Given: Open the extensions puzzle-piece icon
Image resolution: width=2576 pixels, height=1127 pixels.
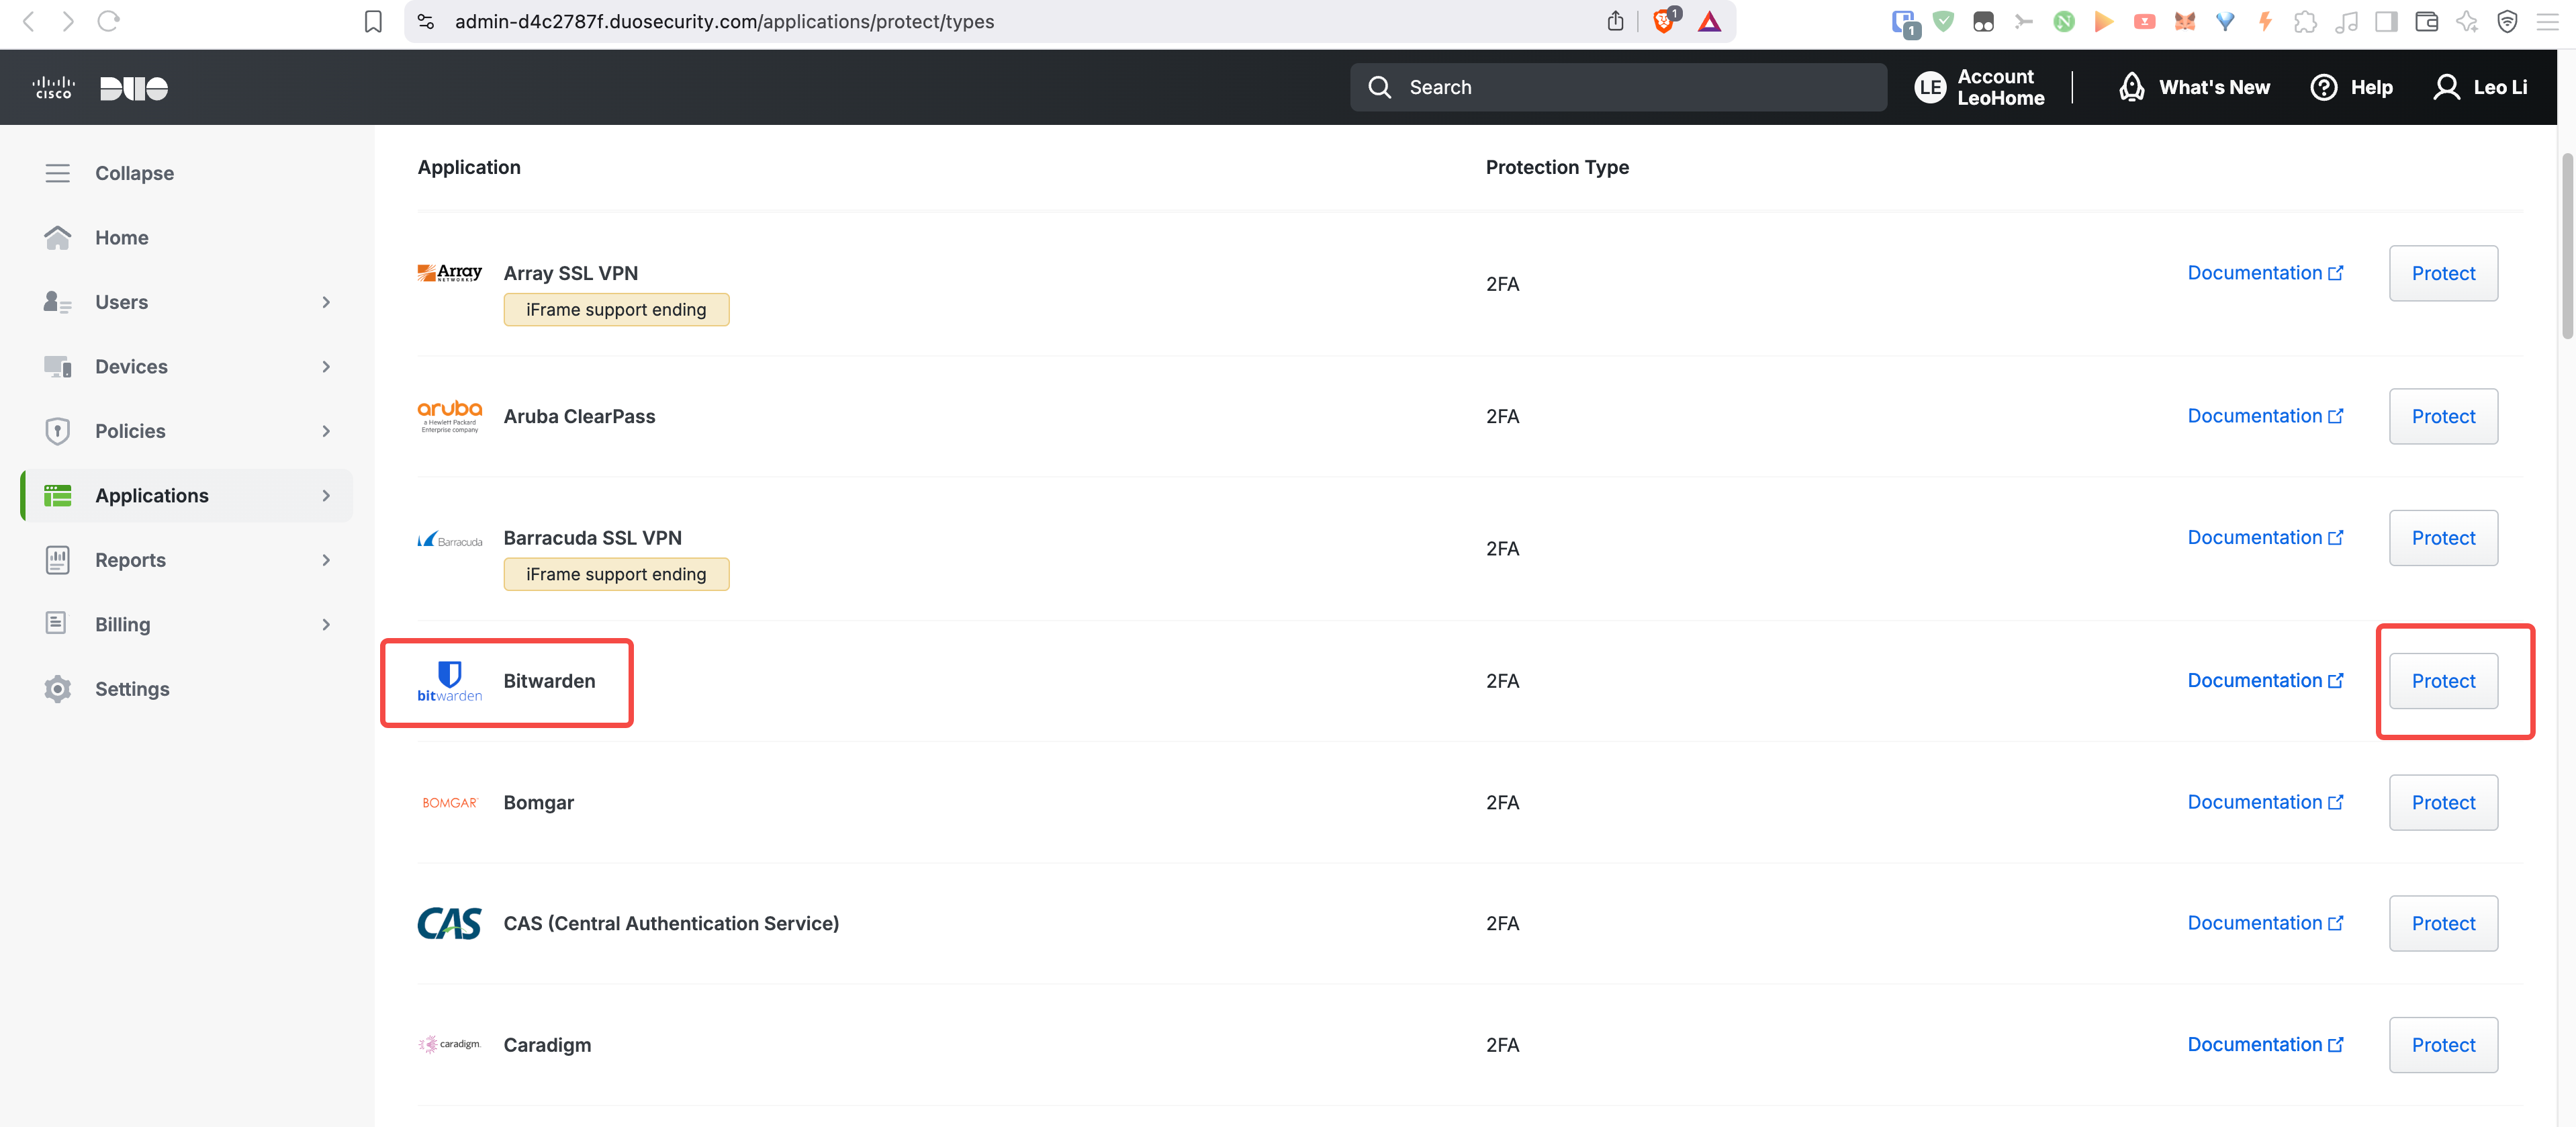Looking at the screenshot, I should tap(2306, 21).
